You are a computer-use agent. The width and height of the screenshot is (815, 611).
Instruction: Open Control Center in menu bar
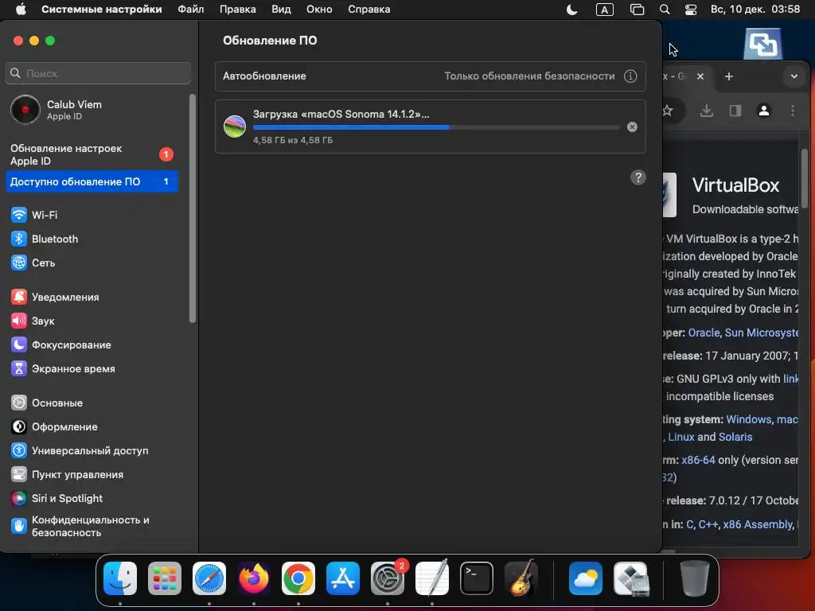tap(691, 10)
